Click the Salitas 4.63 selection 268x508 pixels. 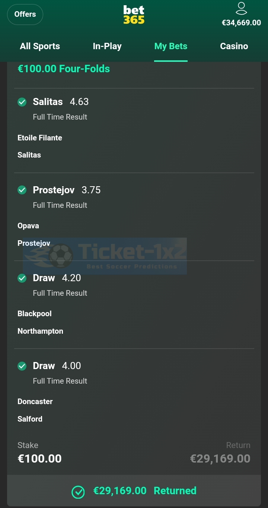(x=61, y=102)
